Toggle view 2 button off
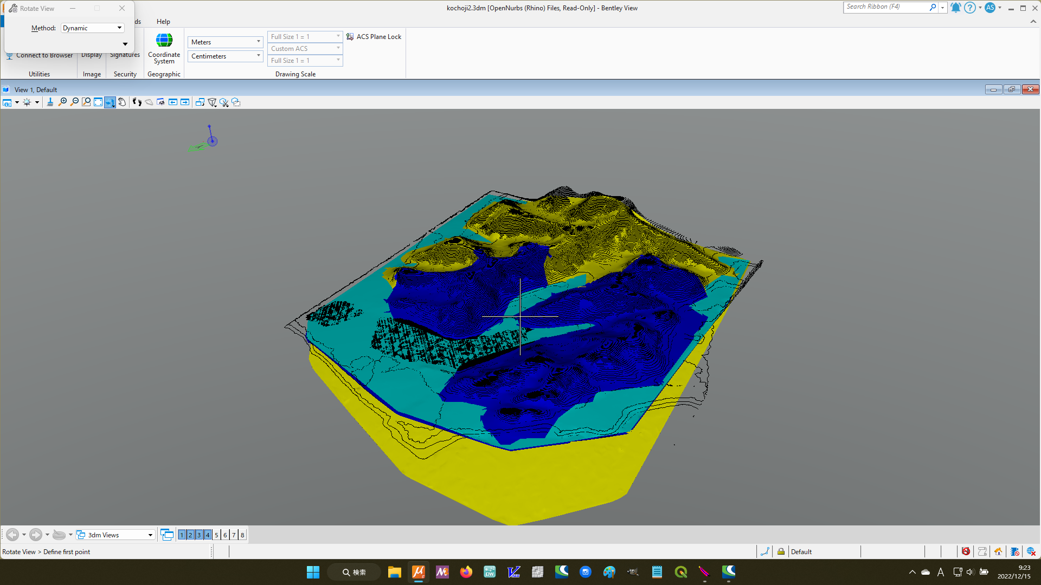 coord(190,535)
